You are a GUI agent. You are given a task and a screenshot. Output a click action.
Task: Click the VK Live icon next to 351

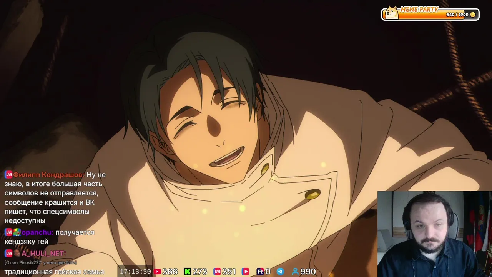coord(217,272)
